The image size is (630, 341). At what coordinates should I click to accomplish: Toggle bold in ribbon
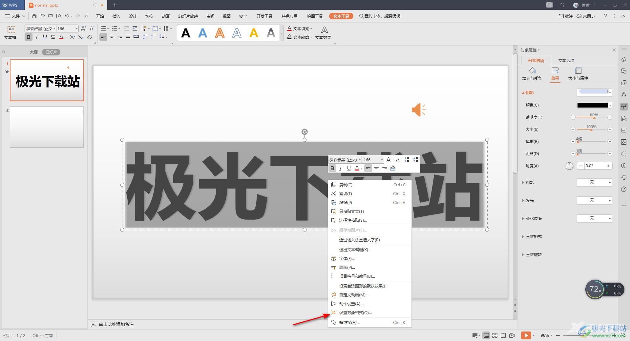[x=29, y=37]
